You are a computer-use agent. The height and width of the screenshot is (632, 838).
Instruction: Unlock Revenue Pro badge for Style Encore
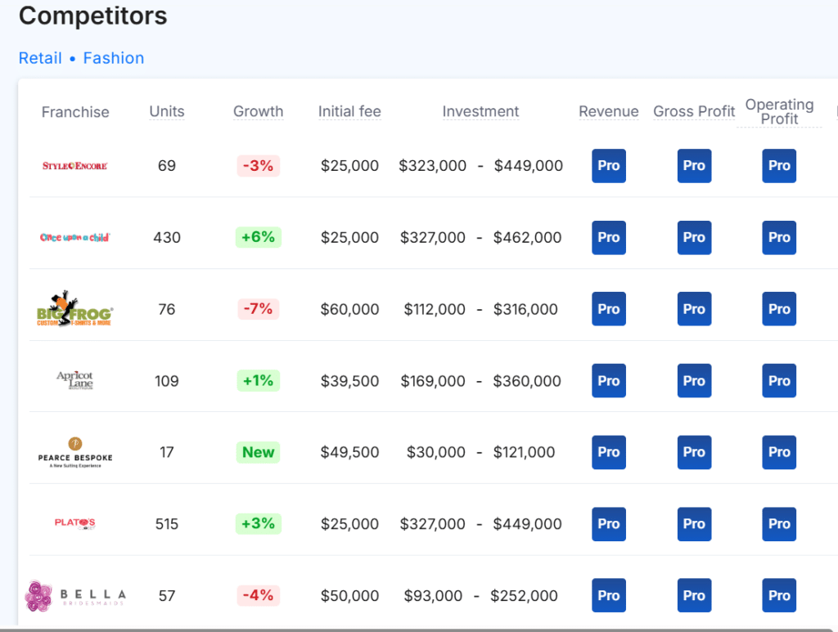coord(609,166)
